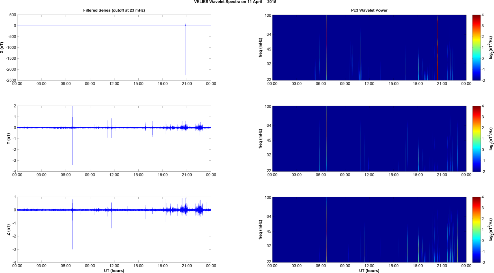Click the 'X (nT)' axis label
The height and width of the screenshot is (273, 494).
click(2, 47)
